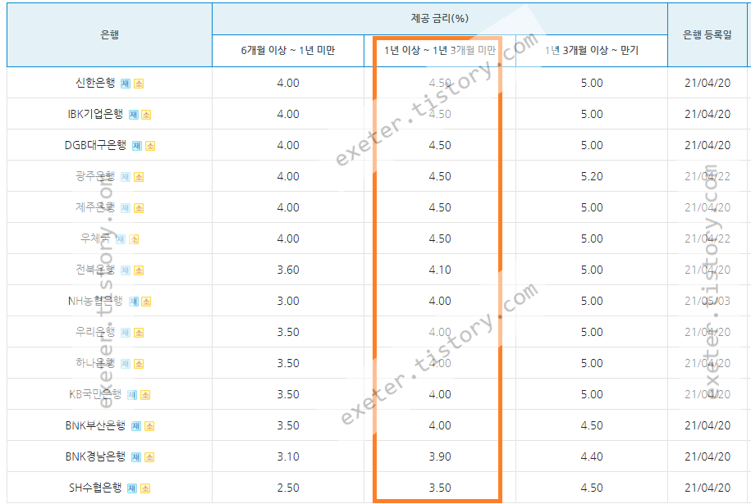
Task: Select the 4.40 rate for BNK경남은행
Action: point(592,456)
